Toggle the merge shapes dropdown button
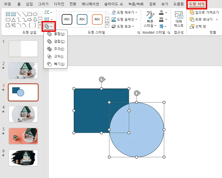This screenshot has height=178, width=222. [49, 26]
